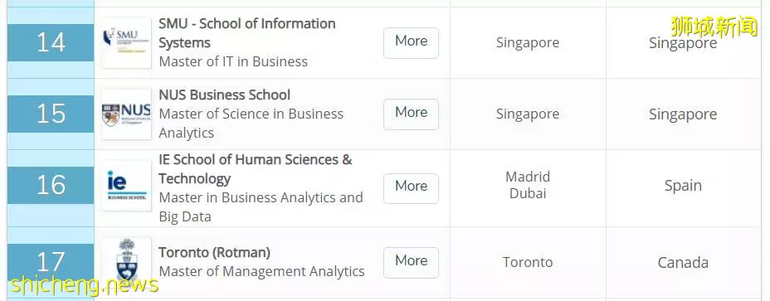The image size is (770, 301).
Task: Select the NUS Business School title
Action: (224, 95)
